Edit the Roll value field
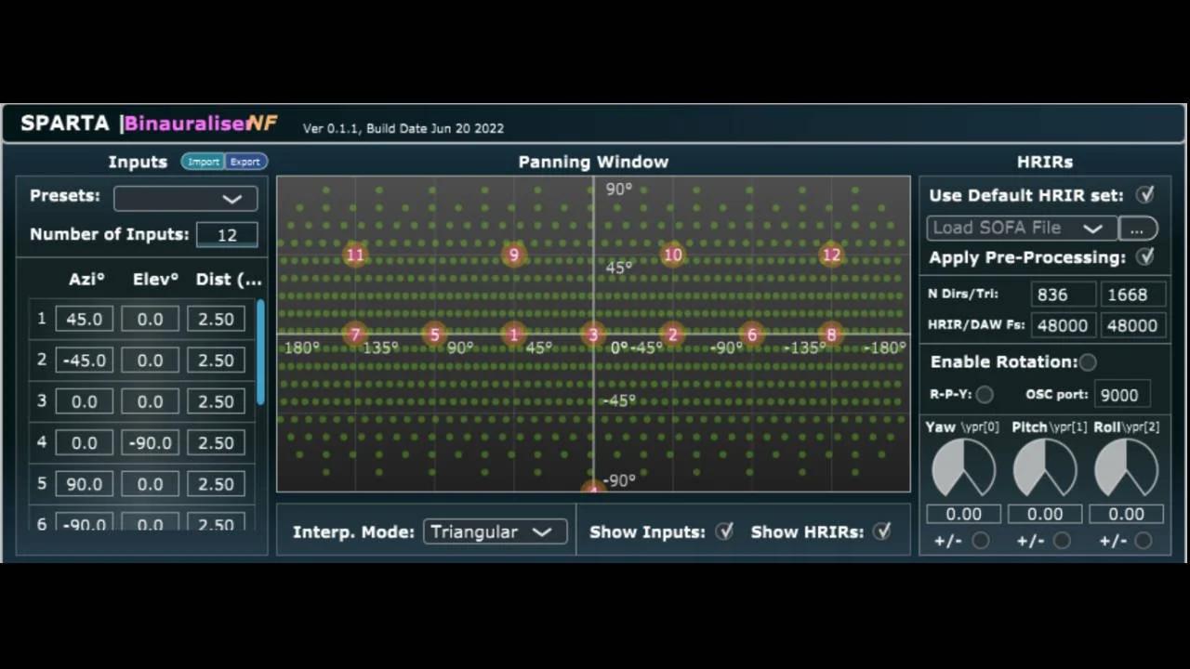The image size is (1190, 669). tap(1126, 514)
